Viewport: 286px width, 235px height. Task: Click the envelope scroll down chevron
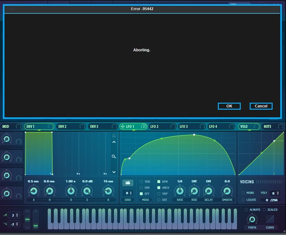tap(114, 172)
